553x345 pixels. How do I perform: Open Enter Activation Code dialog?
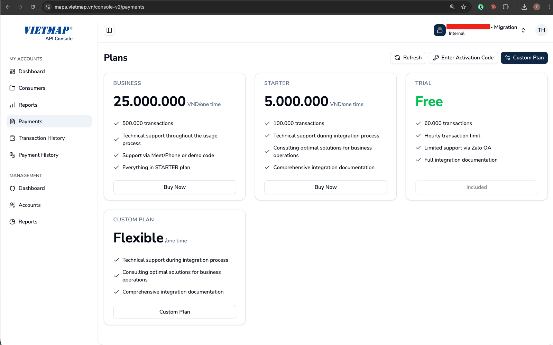pos(463,58)
